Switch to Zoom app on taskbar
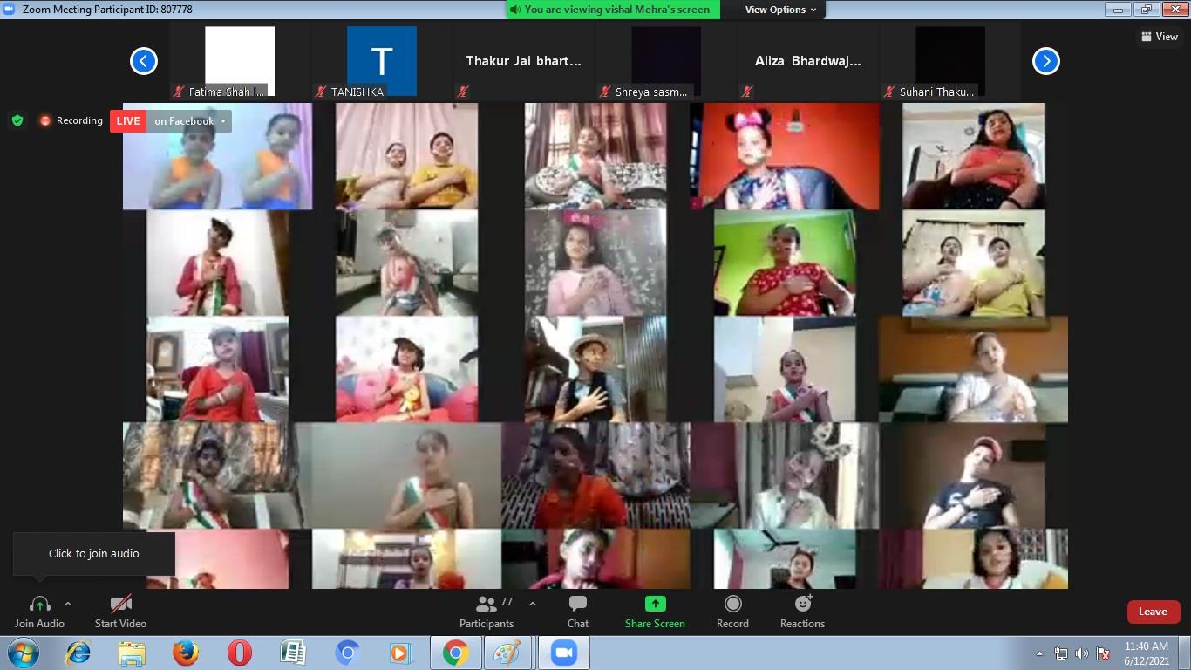 click(x=563, y=653)
